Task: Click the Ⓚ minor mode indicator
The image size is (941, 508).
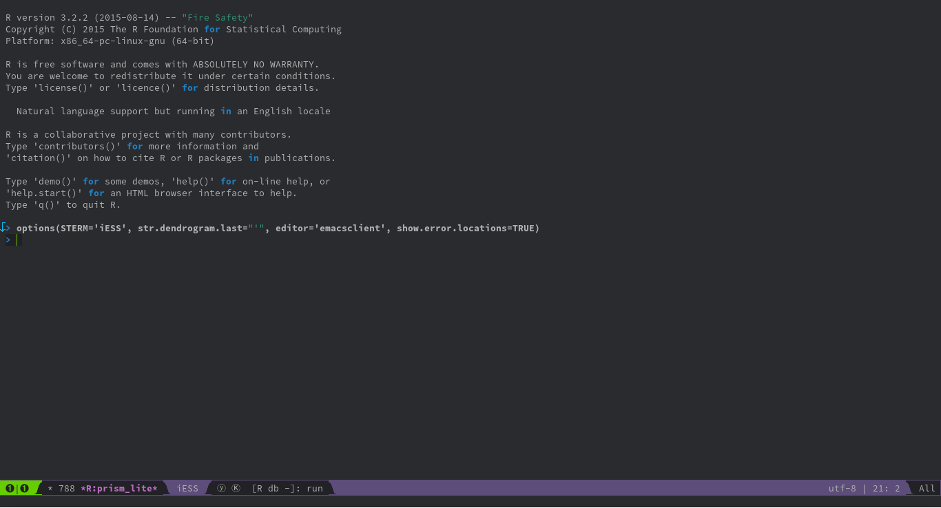Action: tap(236, 488)
